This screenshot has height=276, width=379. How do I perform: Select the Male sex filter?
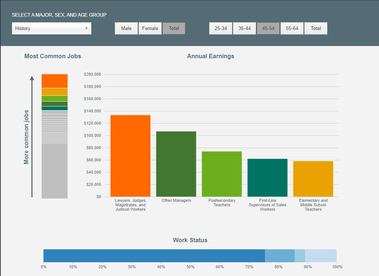click(126, 29)
